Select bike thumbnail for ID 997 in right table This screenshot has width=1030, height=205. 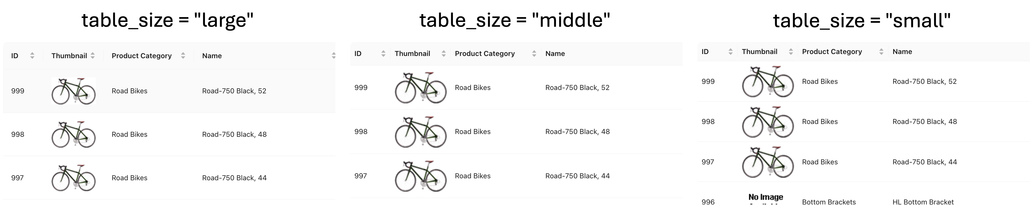pyautogui.click(x=768, y=162)
